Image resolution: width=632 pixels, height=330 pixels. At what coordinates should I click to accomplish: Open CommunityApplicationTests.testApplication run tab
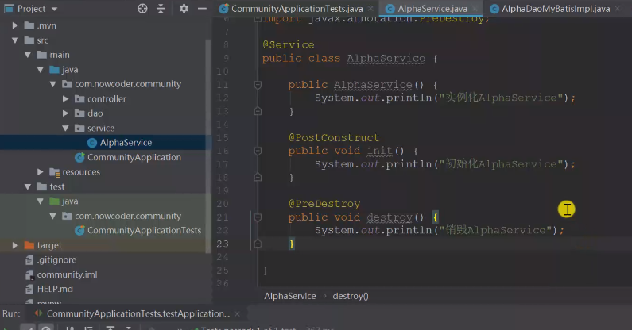138,313
